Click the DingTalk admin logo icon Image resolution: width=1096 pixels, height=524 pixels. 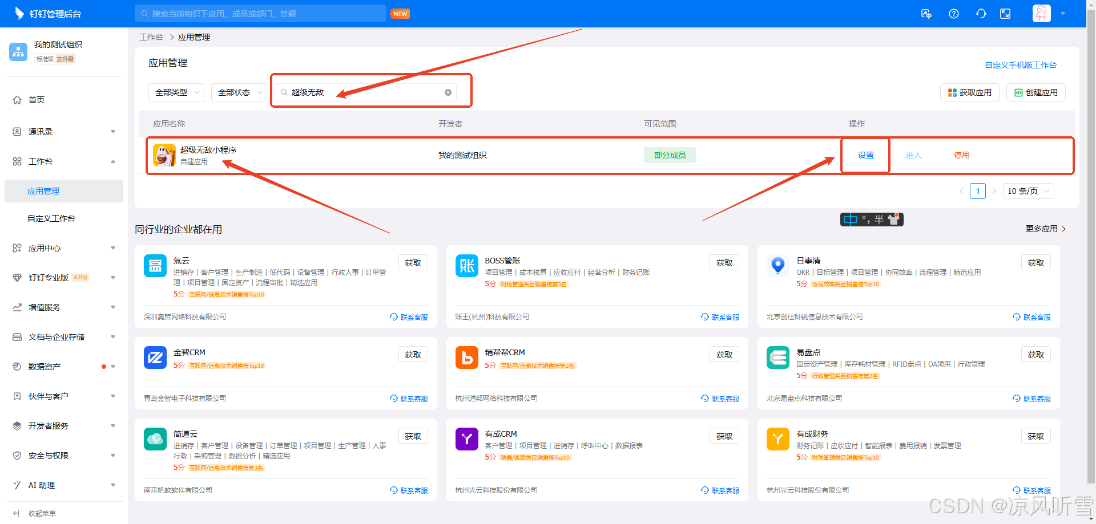coord(19,13)
